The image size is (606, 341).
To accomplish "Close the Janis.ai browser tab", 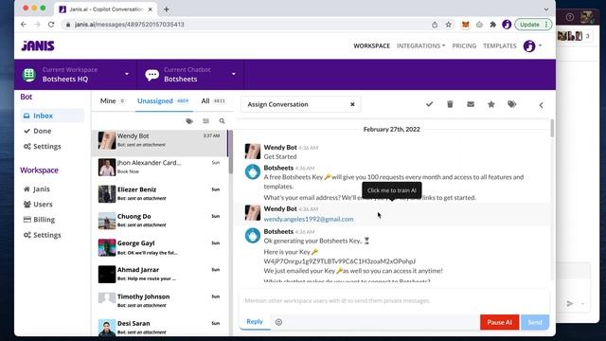I will click(150, 9).
